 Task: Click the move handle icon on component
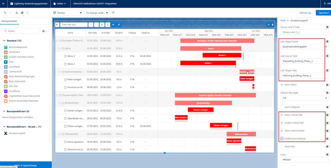click(x=269, y=25)
